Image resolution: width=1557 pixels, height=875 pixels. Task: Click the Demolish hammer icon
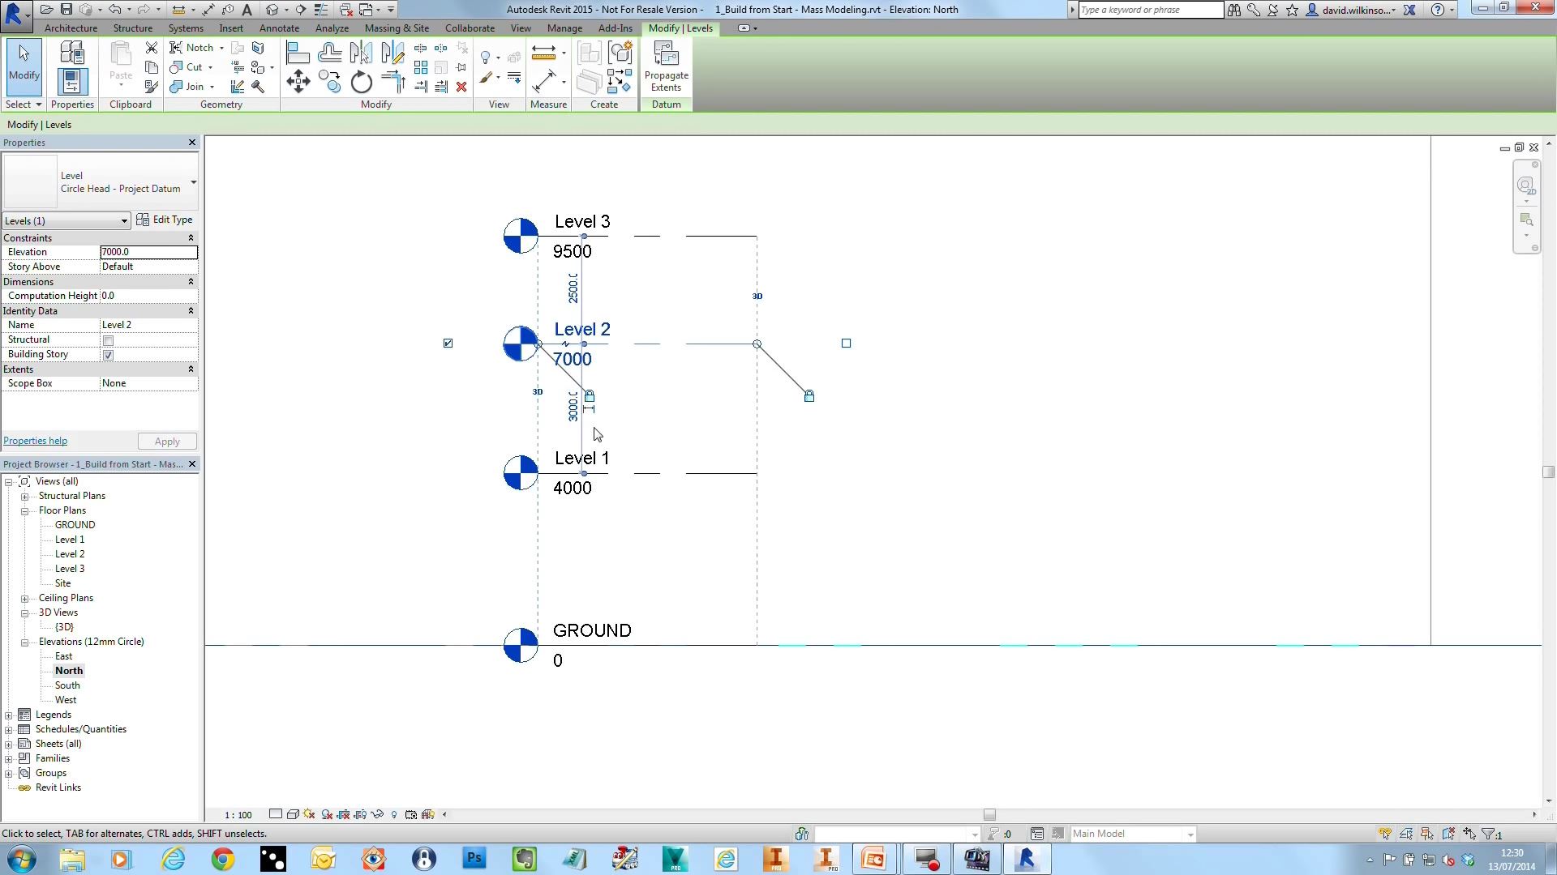pyautogui.click(x=258, y=87)
